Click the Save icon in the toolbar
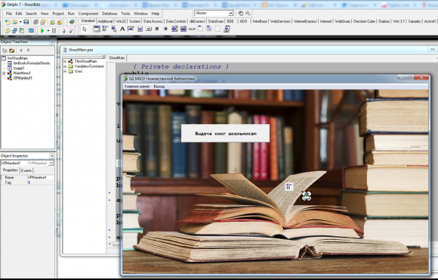Image resolution: width=438 pixels, height=280 pixels. point(26,22)
